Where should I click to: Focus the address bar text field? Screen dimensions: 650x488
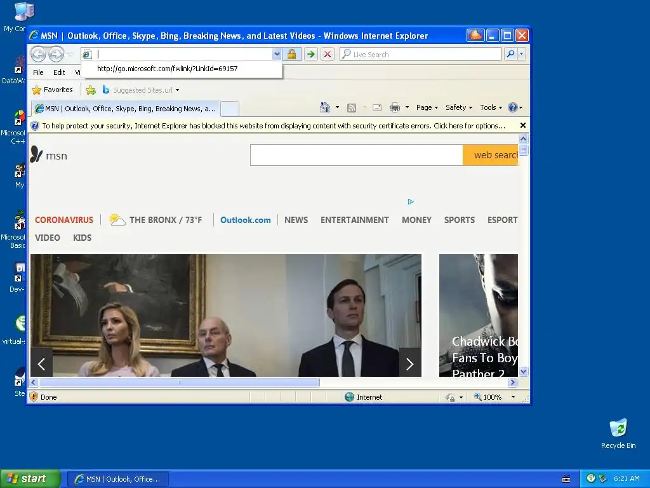pos(182,54)
